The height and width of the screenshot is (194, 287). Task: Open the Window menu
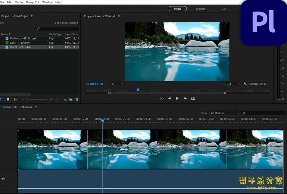tap(47, 2)
